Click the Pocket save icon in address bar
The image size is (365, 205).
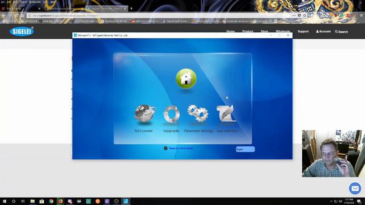coord(299,15)
